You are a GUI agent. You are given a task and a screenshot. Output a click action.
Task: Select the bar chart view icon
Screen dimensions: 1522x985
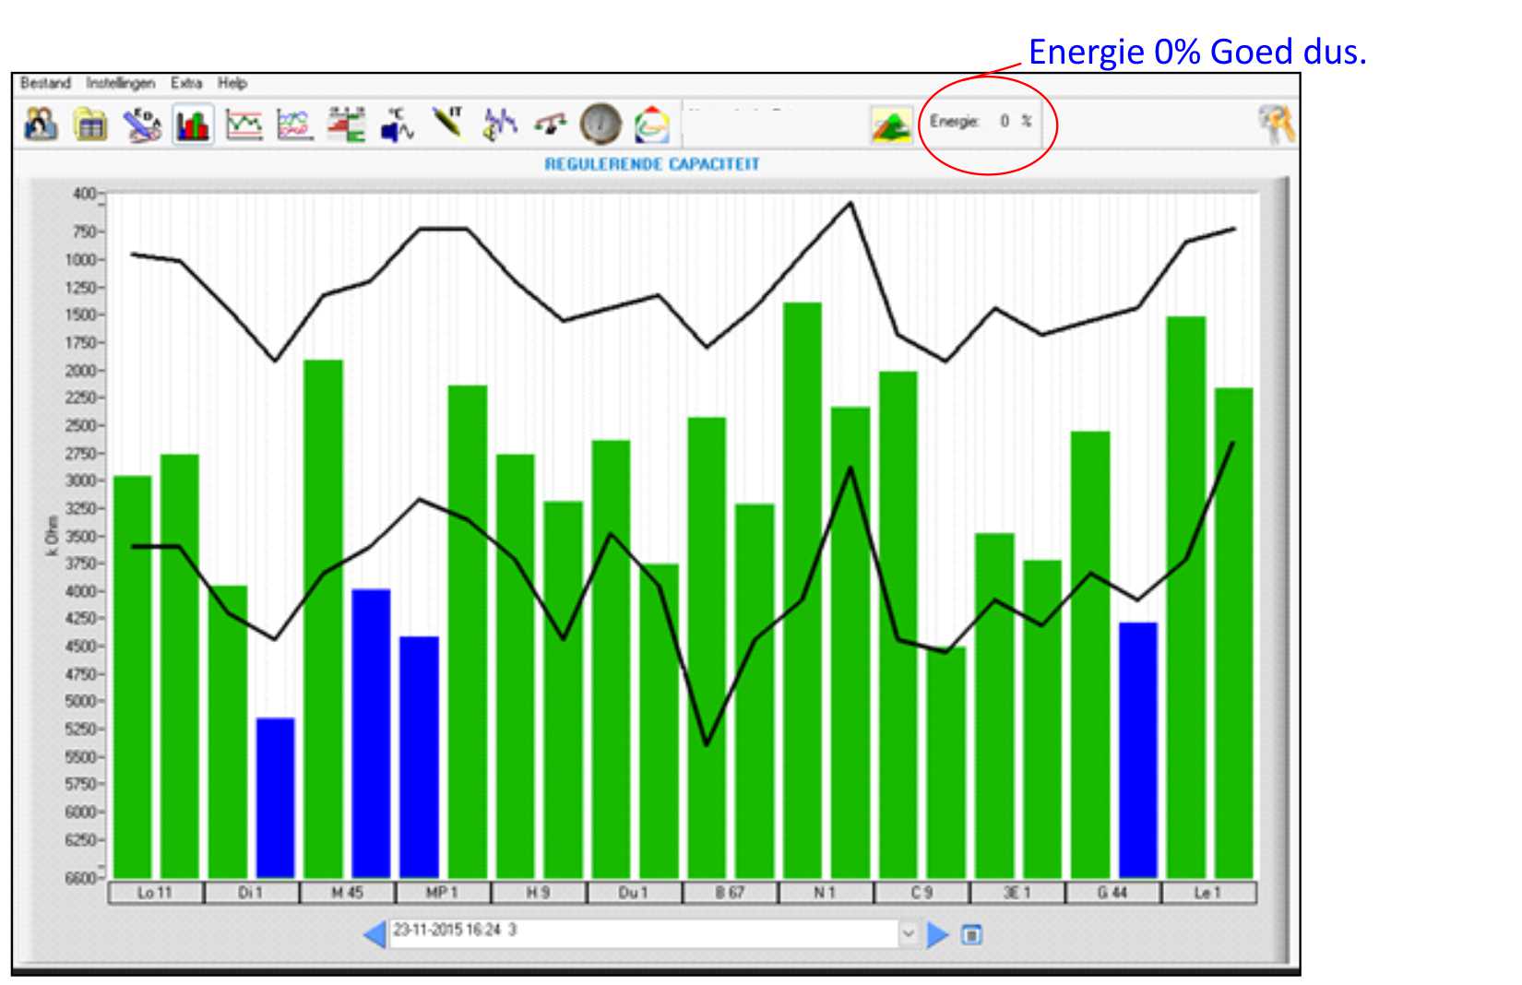pyautogui.click(x=192, y=125)
